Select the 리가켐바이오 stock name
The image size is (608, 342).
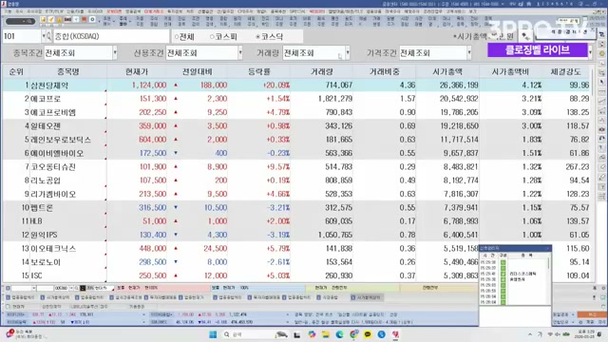pyautogui.click(x=53, y=194)
